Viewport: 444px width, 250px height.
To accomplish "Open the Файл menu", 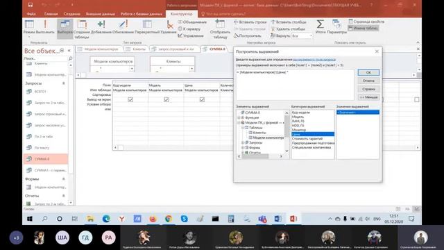I will click(x=31, y=14).
